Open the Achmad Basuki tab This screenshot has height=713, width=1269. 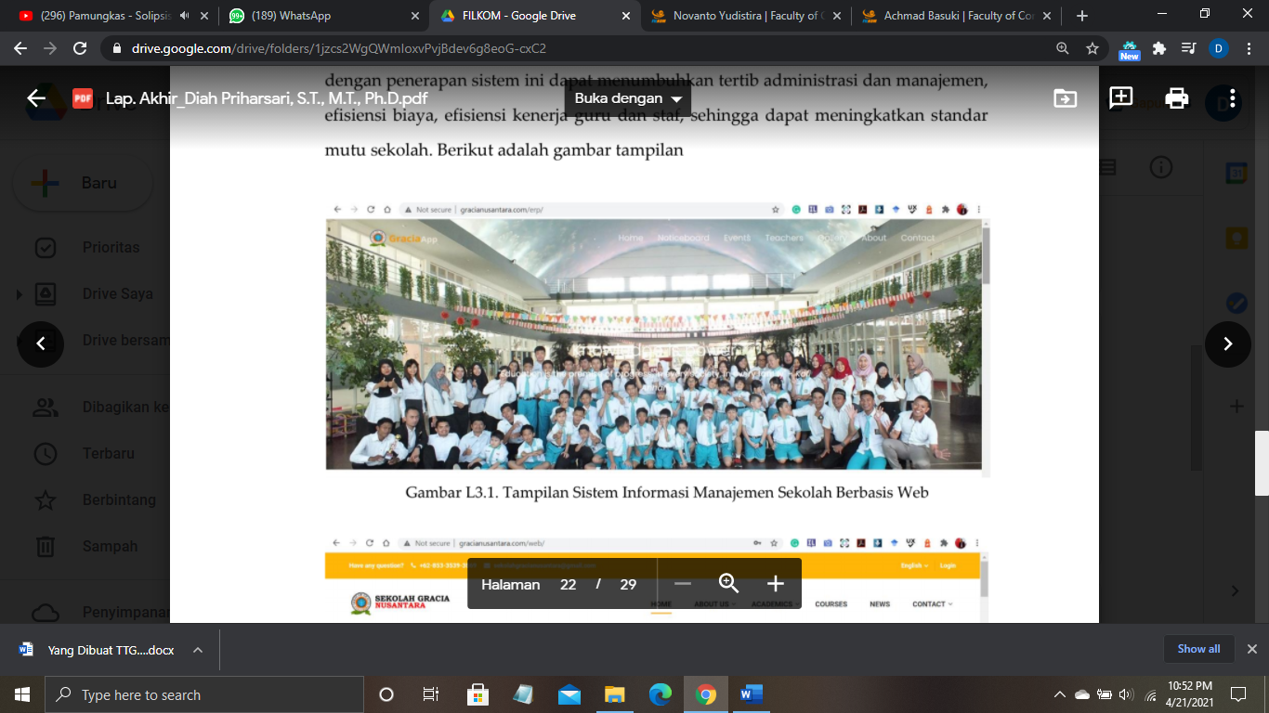[x=957, y=16]
